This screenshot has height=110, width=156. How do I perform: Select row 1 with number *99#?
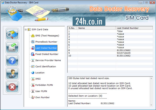point(110,31)
